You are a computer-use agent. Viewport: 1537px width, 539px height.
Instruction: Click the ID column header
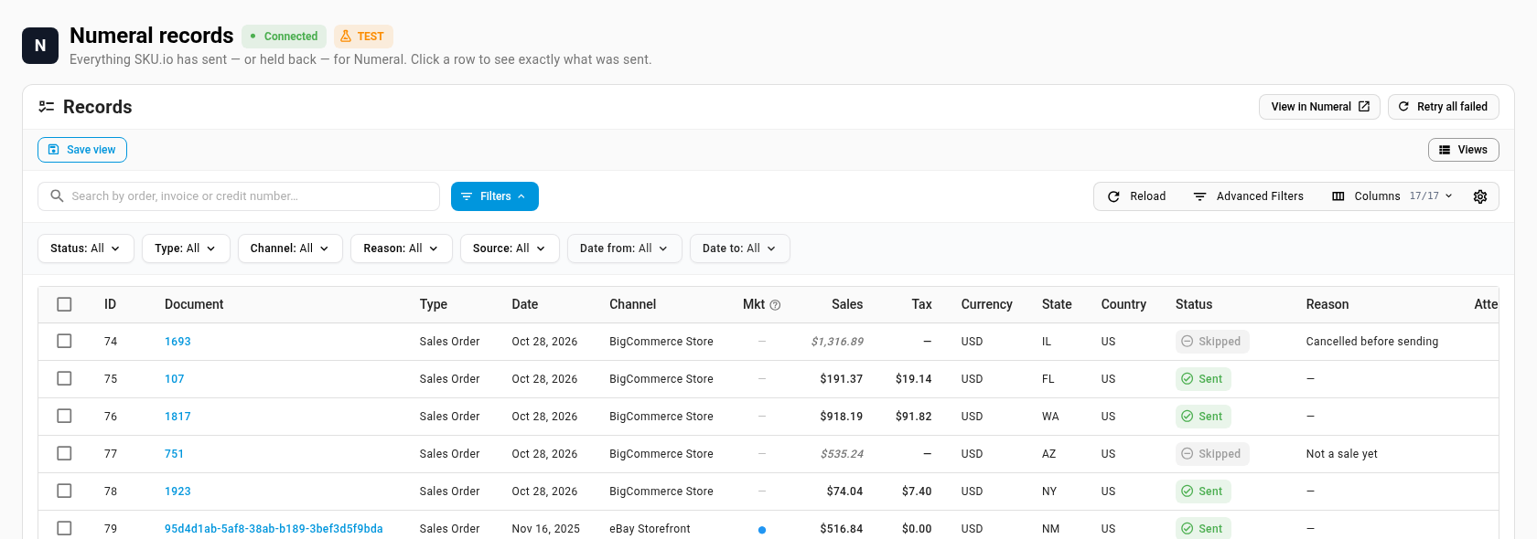coord(110,304)
